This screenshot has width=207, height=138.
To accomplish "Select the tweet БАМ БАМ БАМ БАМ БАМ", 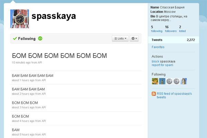I will (33, 76).
